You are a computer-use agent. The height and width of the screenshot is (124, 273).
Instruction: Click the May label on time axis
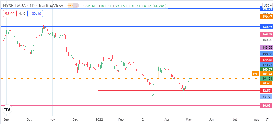(x=189, y=119)
